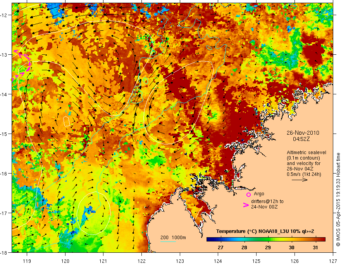This screenshot has height=264, width=341.
Task: Click the longitude axis label 119
Action: pyautogui.click(x=27, y=261)
